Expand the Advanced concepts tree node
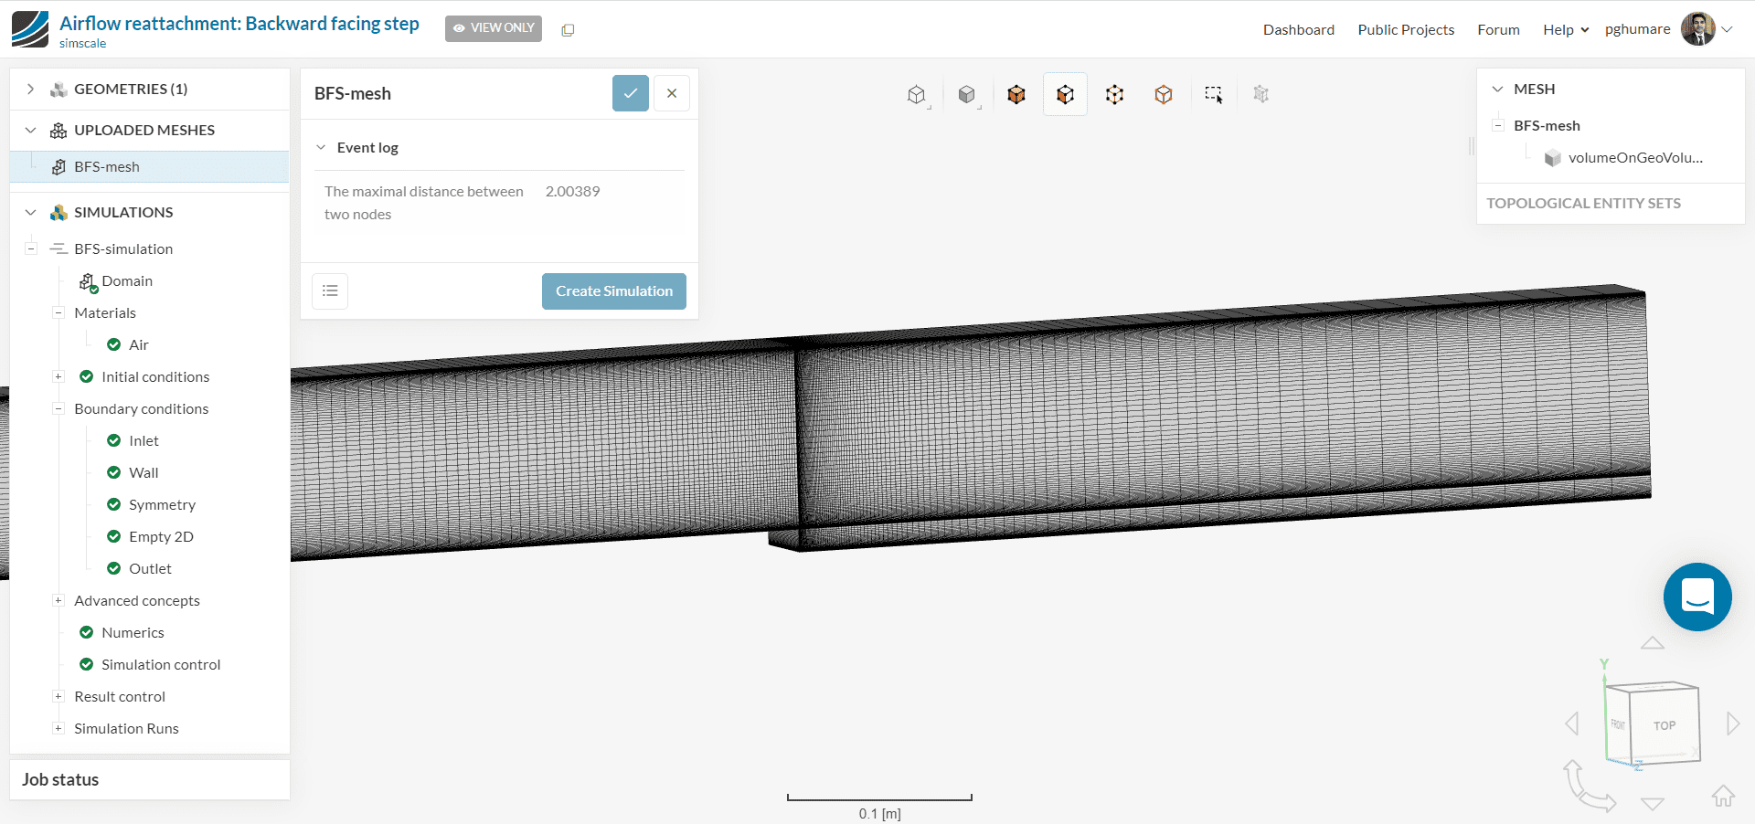 pos(58,600)
